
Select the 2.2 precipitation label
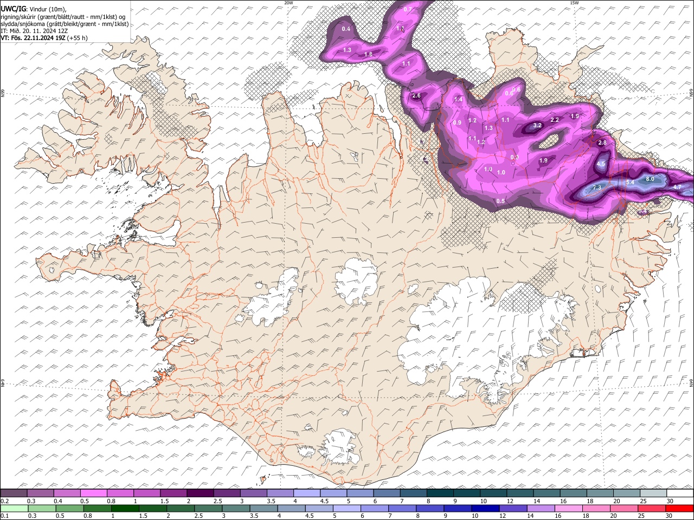point(555,120)
